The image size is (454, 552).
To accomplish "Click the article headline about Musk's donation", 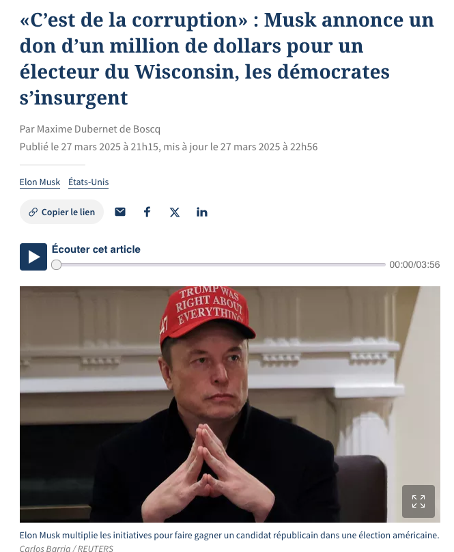I will 227,59.
